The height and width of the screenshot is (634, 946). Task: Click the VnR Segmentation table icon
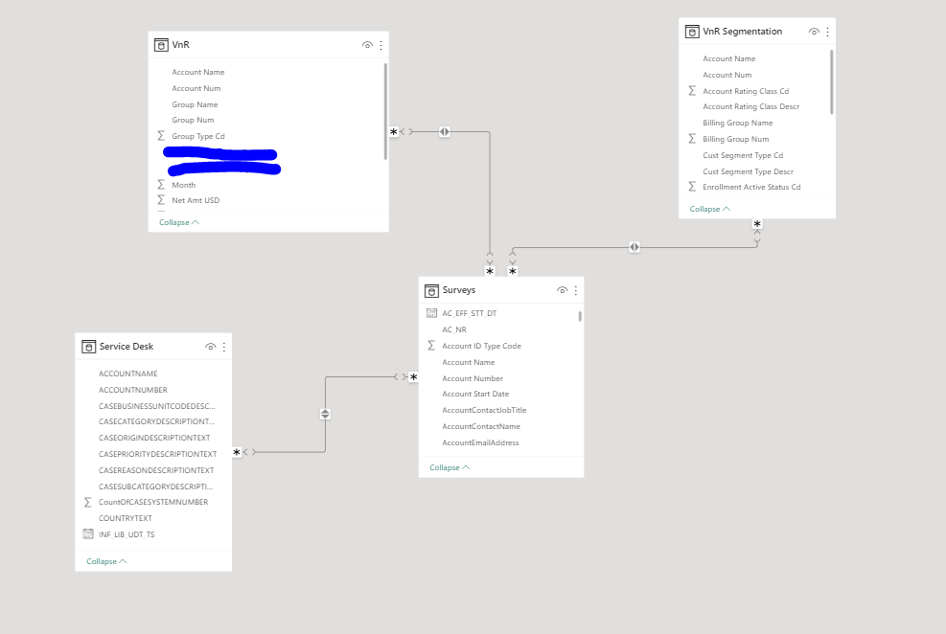(692, 32)
